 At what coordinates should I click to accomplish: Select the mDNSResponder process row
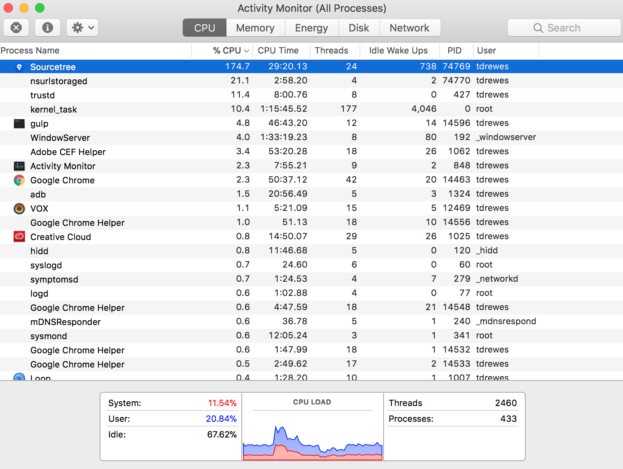pos(311,321)
